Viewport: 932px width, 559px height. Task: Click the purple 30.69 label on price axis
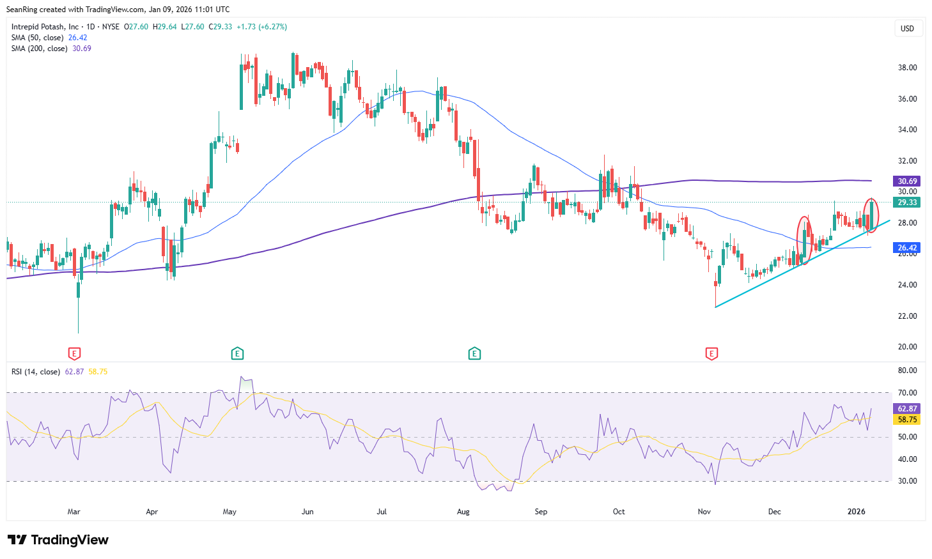point(908,181)
